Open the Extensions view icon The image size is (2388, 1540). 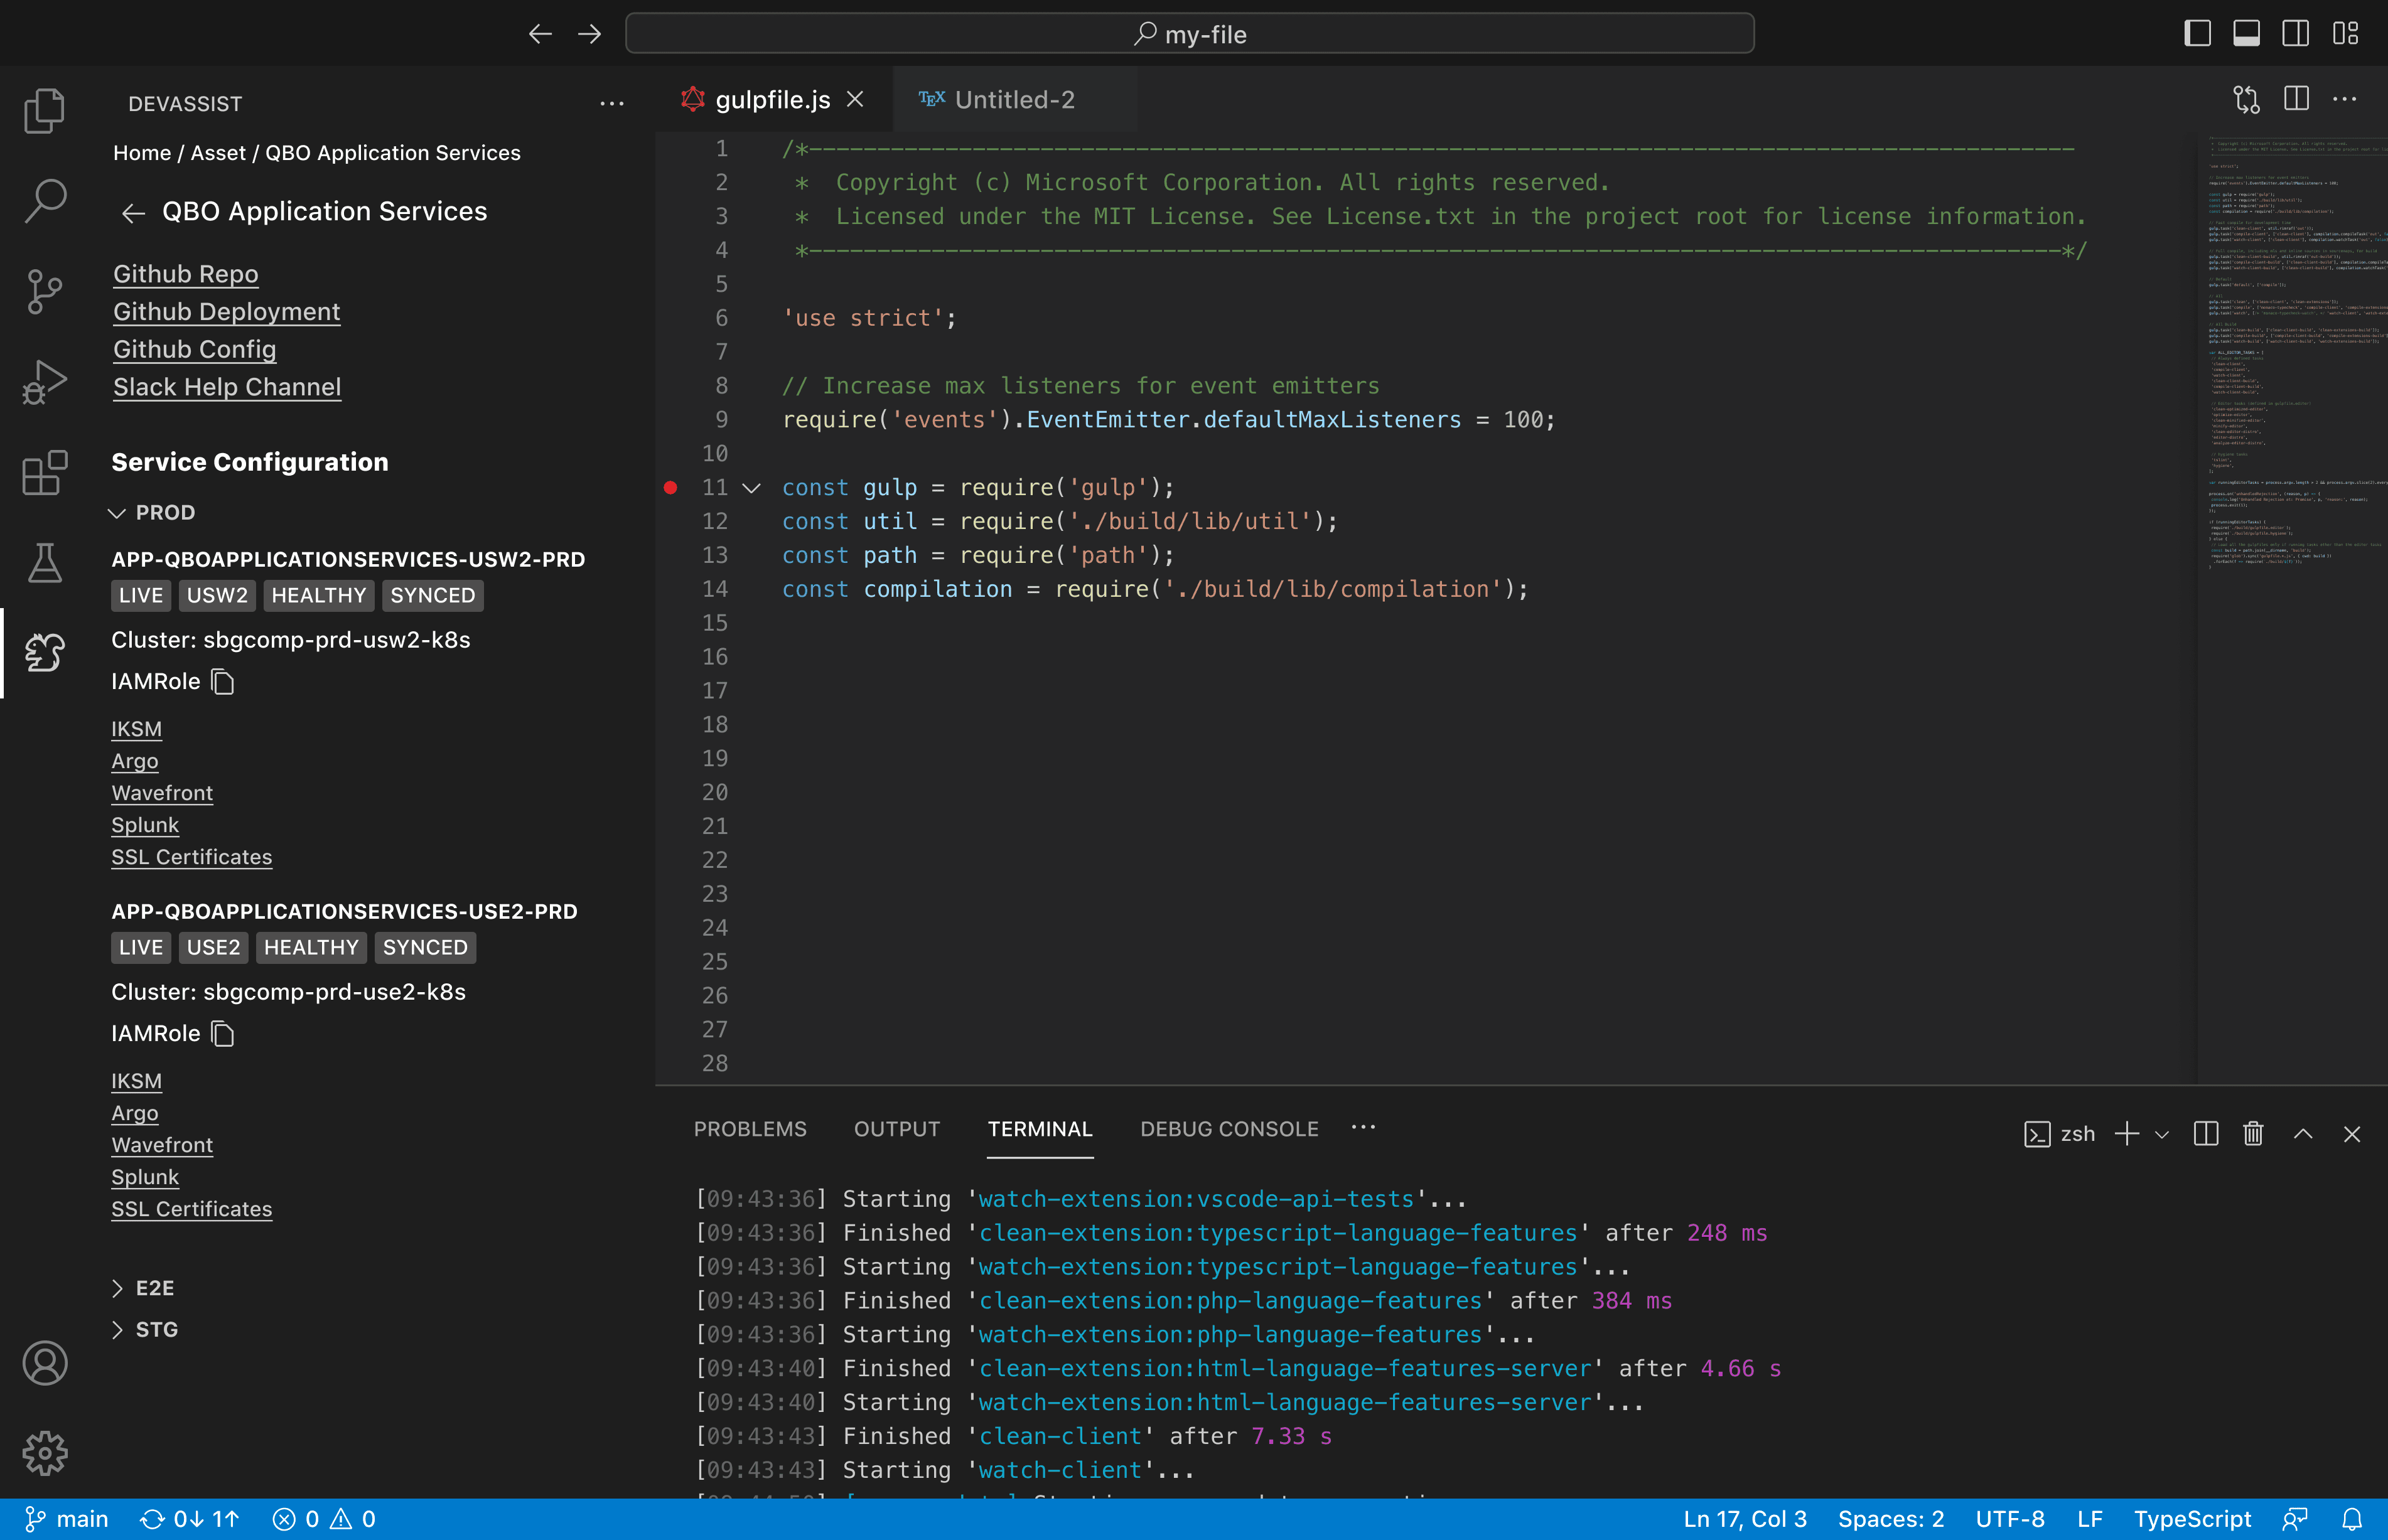44,472
